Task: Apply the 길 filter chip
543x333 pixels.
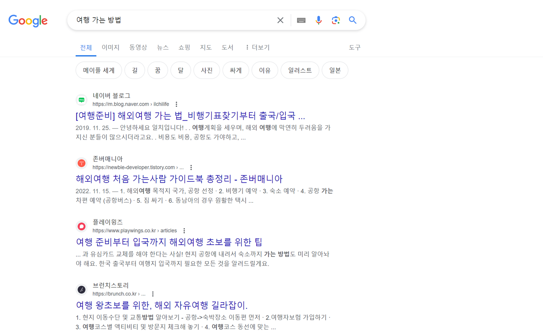Action: [135, 70]
